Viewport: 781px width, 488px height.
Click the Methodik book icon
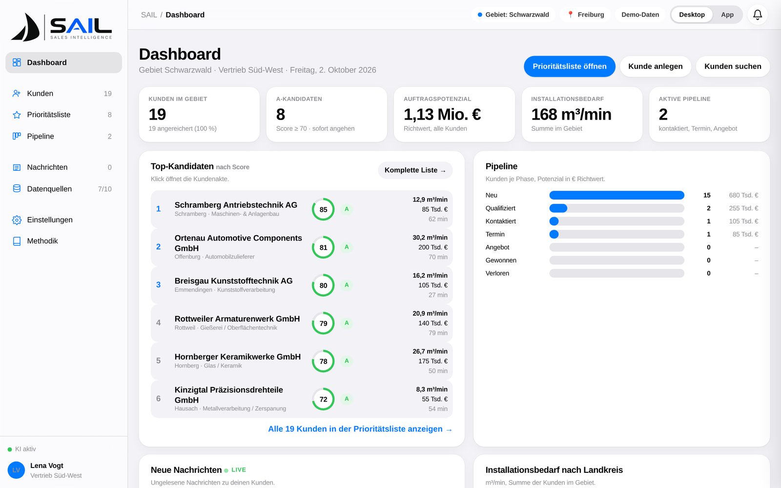tap(17, 241)
